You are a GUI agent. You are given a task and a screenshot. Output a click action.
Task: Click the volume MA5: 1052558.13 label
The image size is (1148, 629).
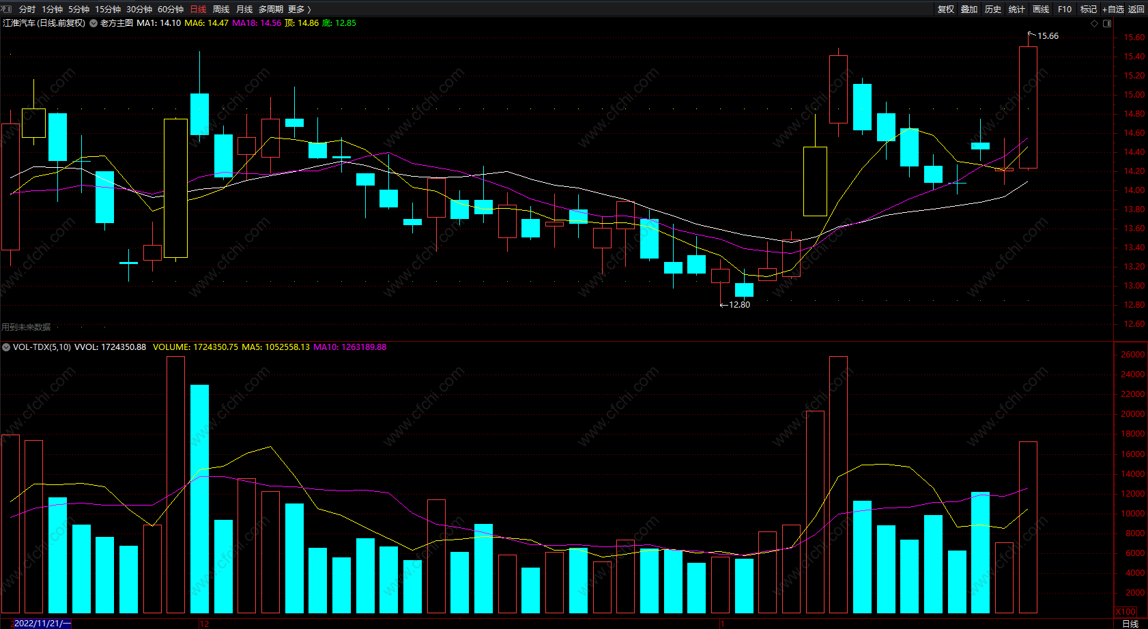point(276,347)
